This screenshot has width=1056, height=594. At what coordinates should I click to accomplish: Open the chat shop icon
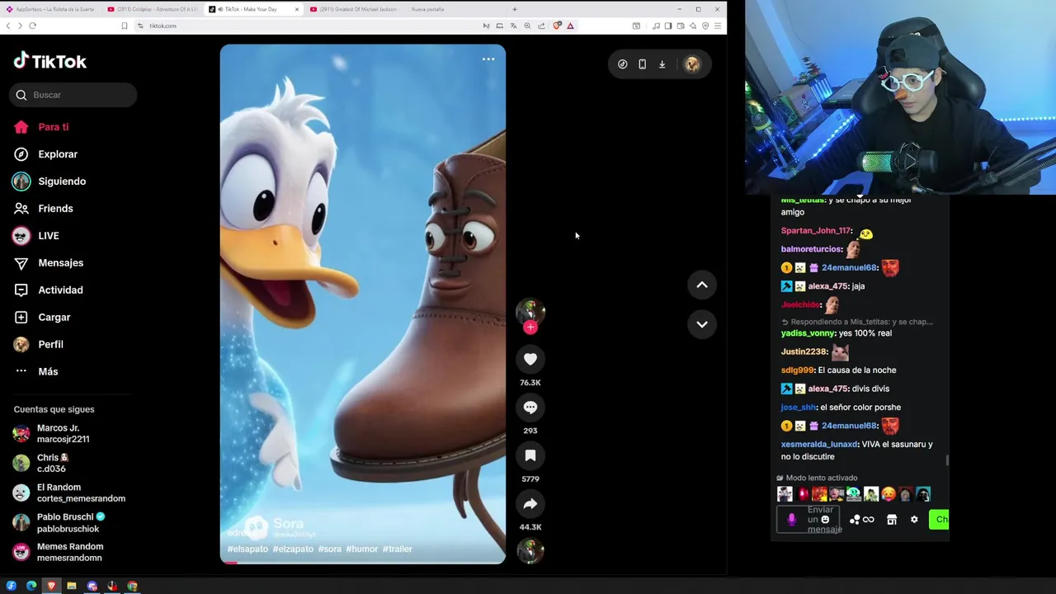tap(892, 520)
